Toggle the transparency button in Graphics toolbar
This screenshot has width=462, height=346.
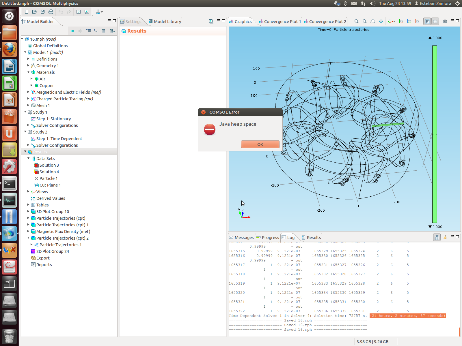tap(435, 21)
